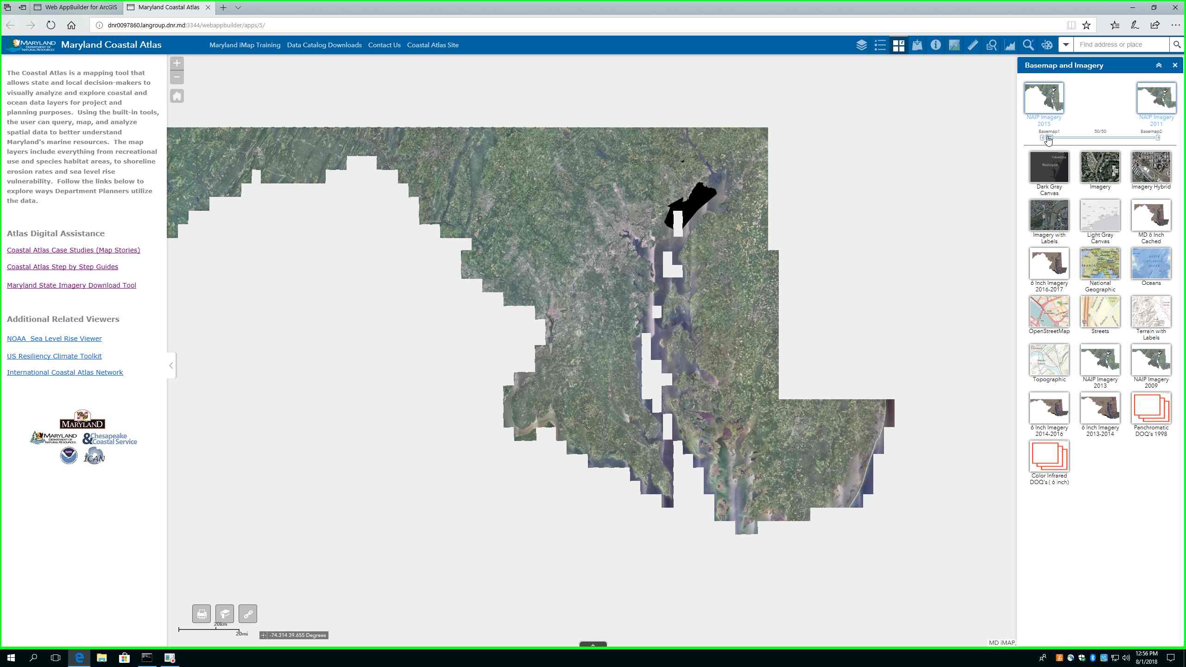The height and width of the screenshot is (667, 1186).
Task: Open Coastal Atlas Step by Step Guides
Action: 63,267
